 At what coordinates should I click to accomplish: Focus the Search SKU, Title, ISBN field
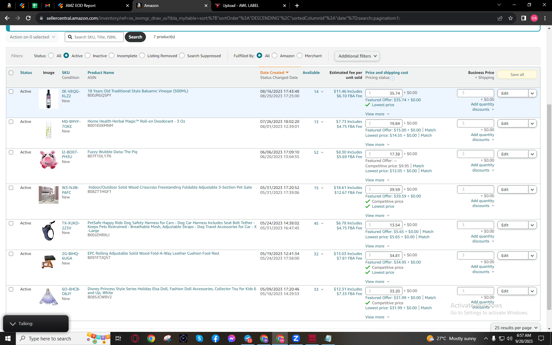(x=94, y=37)
